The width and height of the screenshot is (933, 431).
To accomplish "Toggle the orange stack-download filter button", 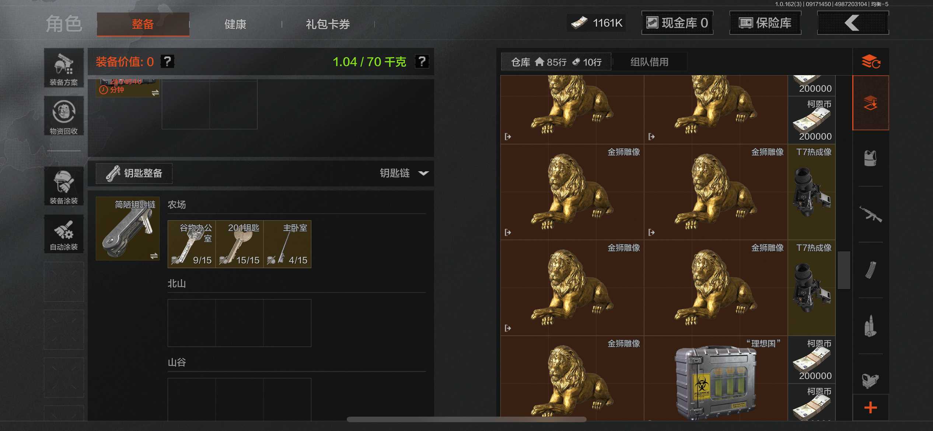I will 870,103.
